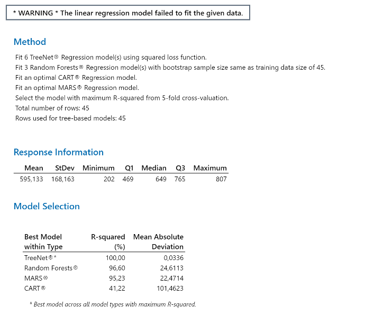Select the CART row label

[35, 289]
